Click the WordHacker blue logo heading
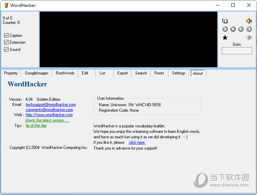 tap(27, 84)
